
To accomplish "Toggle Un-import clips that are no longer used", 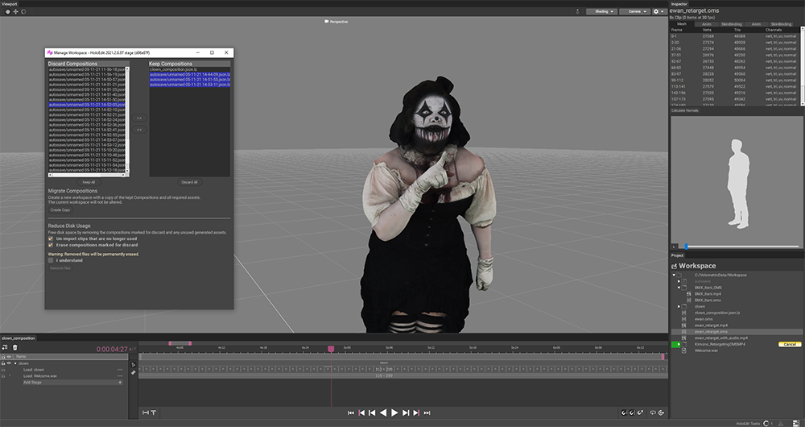I will pyautogui.click(x=51, y=238).
